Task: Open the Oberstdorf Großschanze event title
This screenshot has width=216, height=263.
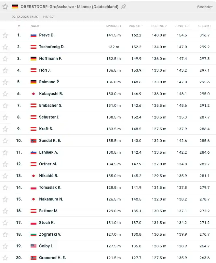Action: (69, 7)
